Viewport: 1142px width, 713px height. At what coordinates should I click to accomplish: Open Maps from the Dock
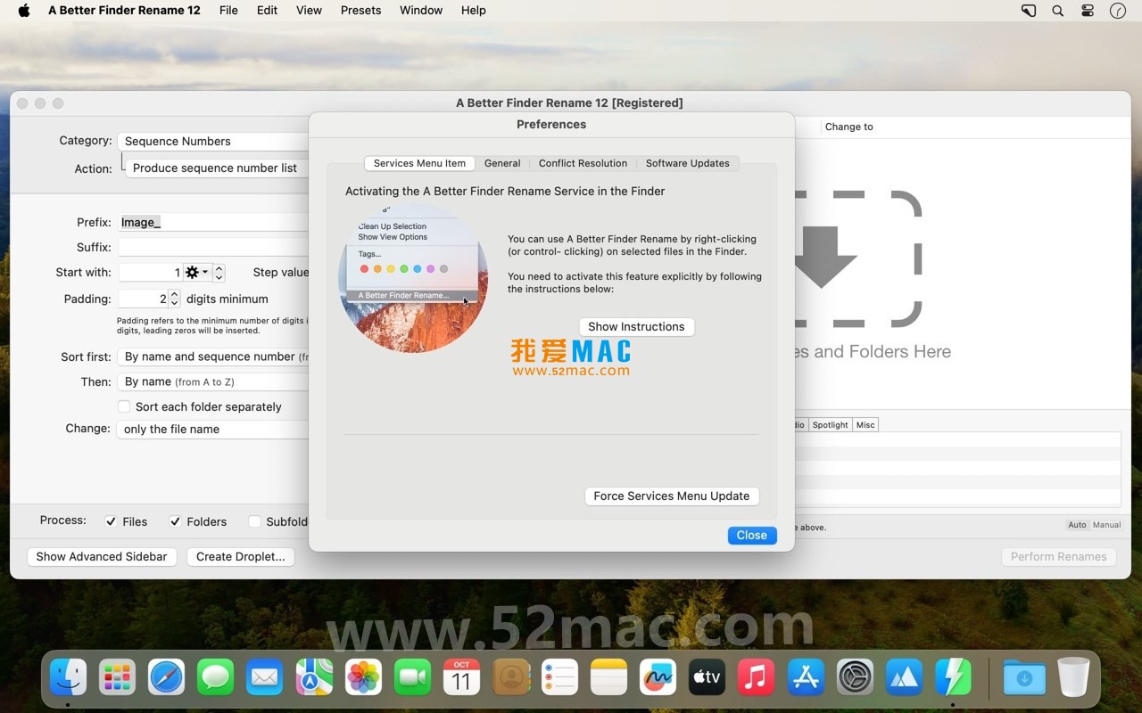point(314,677)
